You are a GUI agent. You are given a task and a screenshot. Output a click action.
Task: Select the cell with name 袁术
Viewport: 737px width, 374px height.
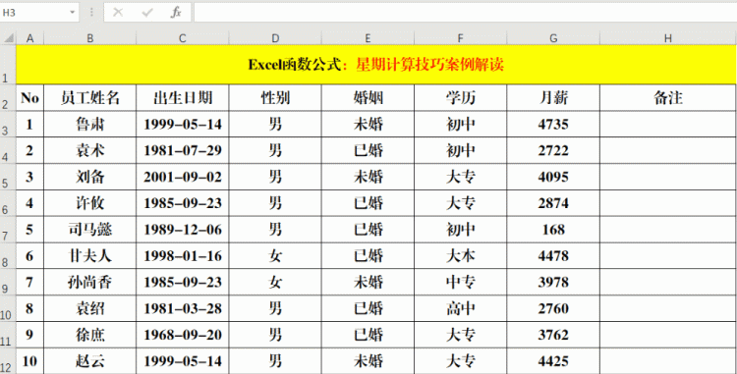click(x=89, y=150)
